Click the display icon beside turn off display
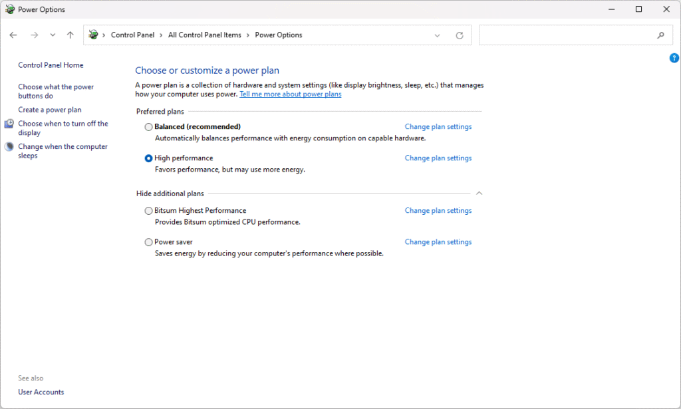This screenshot has width=681, height=409. click(9, 124)
